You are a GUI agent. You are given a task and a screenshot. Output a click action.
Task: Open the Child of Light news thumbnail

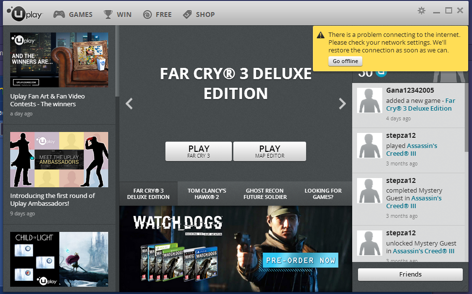tap(59, 259)
